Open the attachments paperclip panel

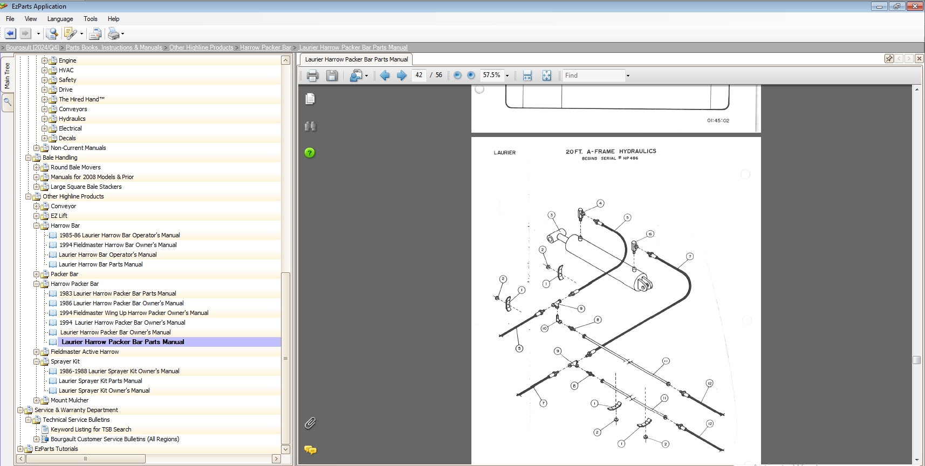tap(310, 423)
